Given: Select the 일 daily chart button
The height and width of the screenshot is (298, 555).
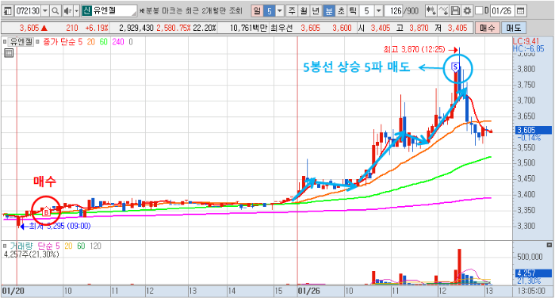Looking at the screenshot, I should [x=257, y=11].
